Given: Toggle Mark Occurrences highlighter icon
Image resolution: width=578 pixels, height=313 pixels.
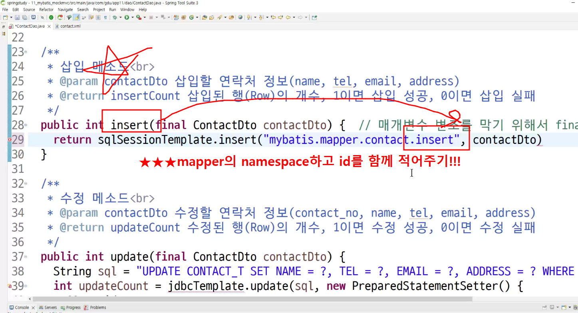Looking at the screenshot, I should [x=77, y=18].
